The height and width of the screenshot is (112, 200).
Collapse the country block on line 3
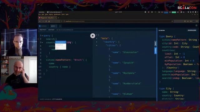click(42, 43)
